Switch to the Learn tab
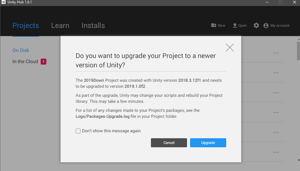This screenshot has height=171, width=300. click(x=60, y=26)
